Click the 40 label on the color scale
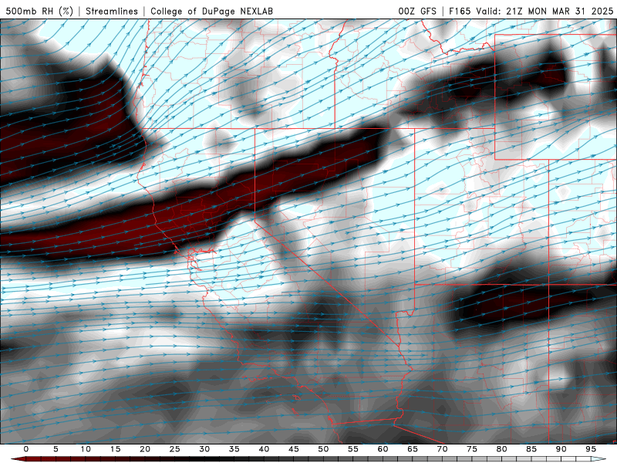The height and width of the screenshot is (463, 617). point(264,449)
